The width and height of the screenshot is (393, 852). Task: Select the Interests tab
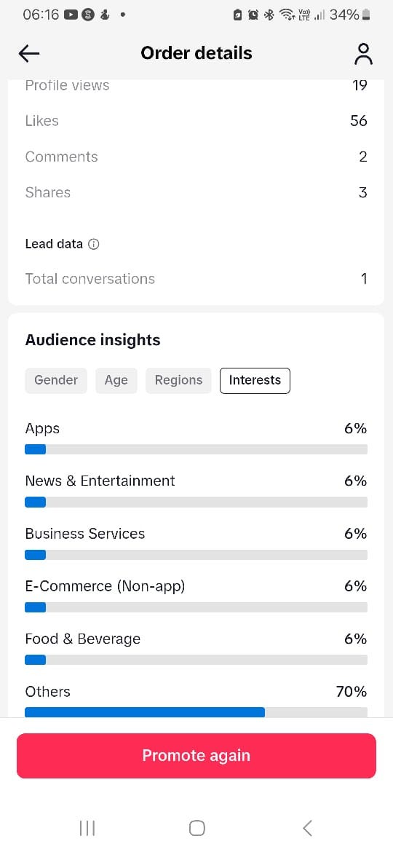255,380
